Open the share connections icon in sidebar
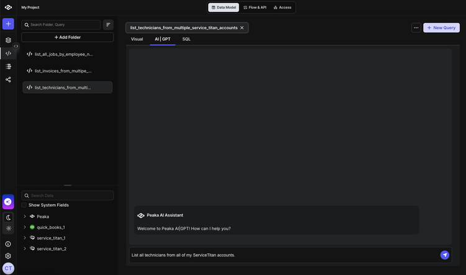The image size is (466, 275). pyautogui.click(x=8, y=79)
